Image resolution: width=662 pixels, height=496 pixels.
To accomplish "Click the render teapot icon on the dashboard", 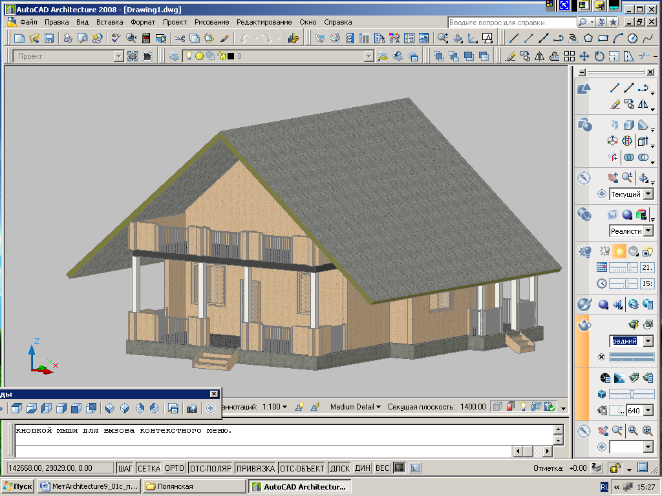I will [x=633, y=325].
